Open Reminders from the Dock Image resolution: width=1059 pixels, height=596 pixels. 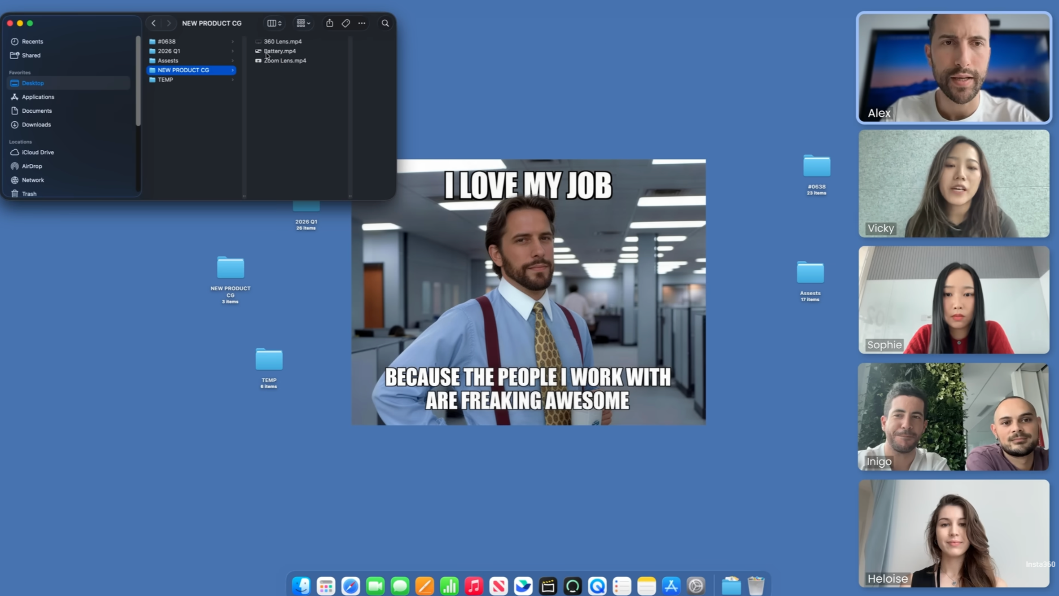622,586
